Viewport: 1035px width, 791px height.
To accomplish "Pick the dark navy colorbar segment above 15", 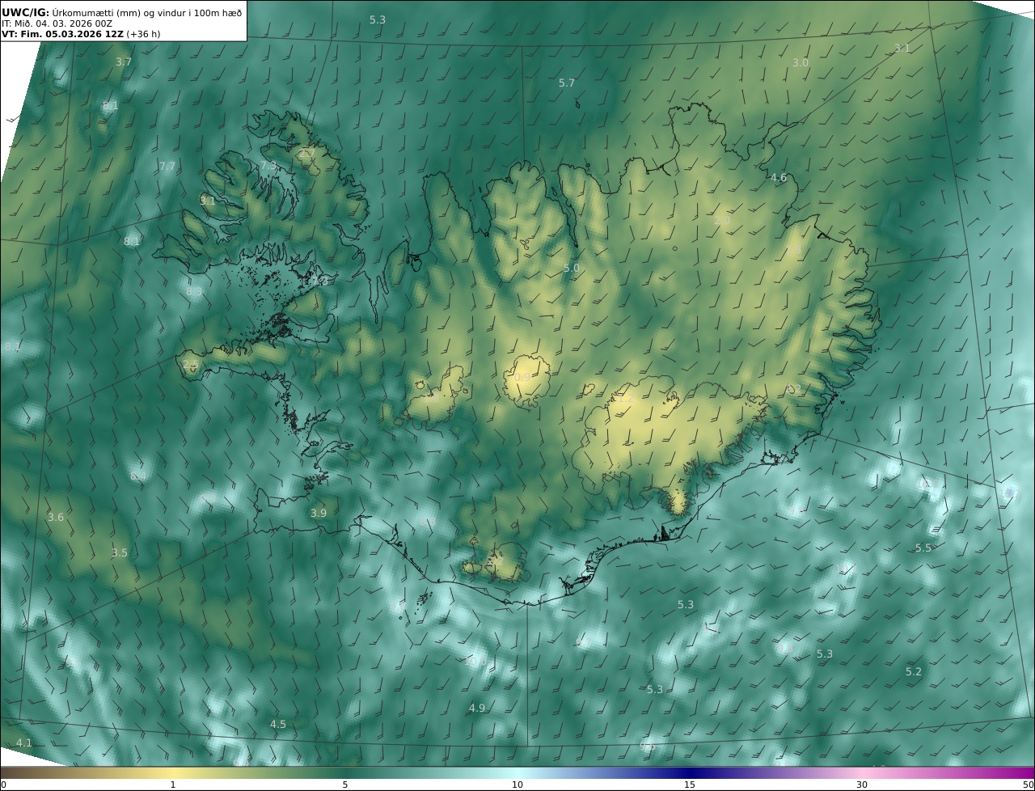I will tap(690, 772).
